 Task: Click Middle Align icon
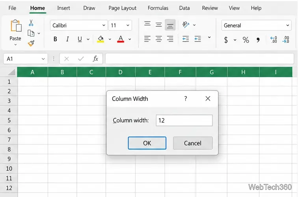159,25
